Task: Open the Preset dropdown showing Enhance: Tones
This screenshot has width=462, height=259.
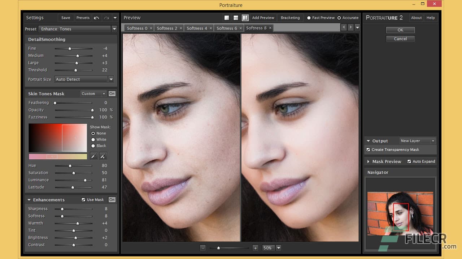Action: pos(114,29)
